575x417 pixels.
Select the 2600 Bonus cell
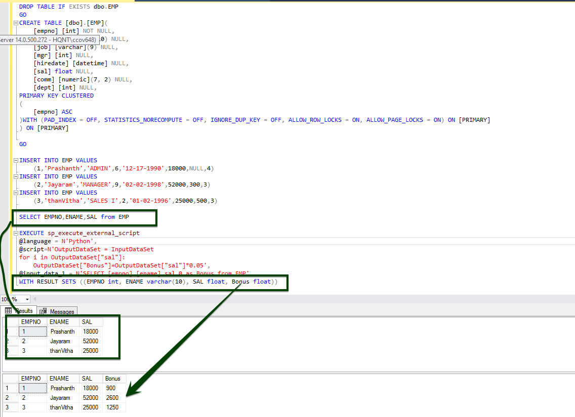[x=111, y=398]
